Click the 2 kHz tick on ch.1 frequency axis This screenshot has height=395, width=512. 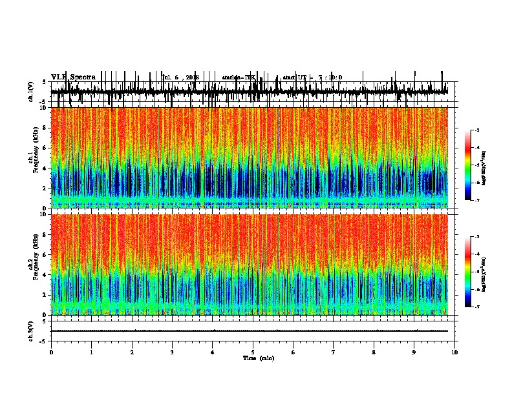pos(45,188)
